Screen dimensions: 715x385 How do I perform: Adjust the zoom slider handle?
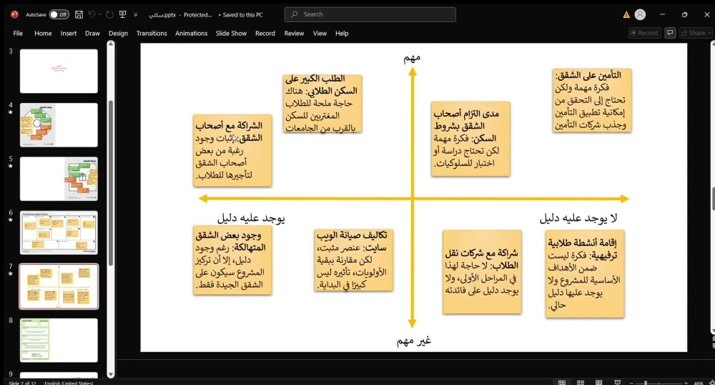point(646,383)
